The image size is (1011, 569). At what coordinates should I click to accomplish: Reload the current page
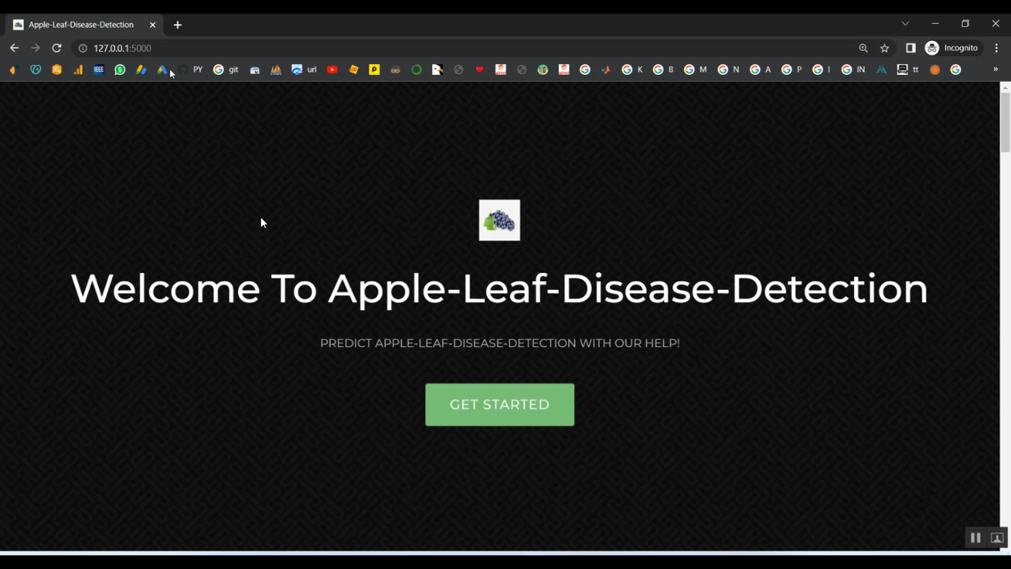coord(57,48)
